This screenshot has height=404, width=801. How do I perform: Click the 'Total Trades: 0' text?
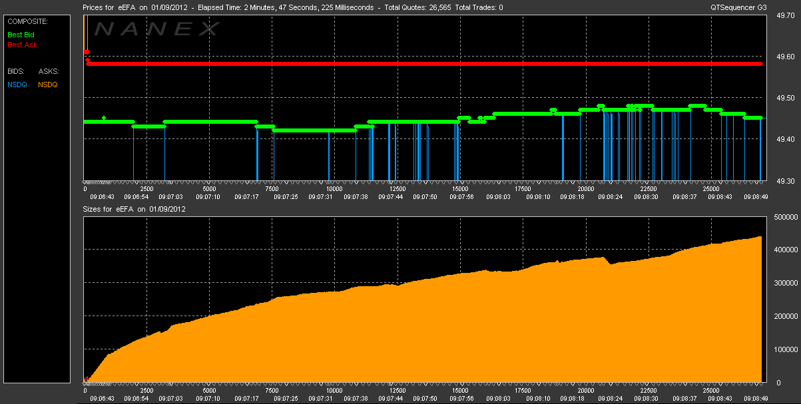tap(477, 7)
